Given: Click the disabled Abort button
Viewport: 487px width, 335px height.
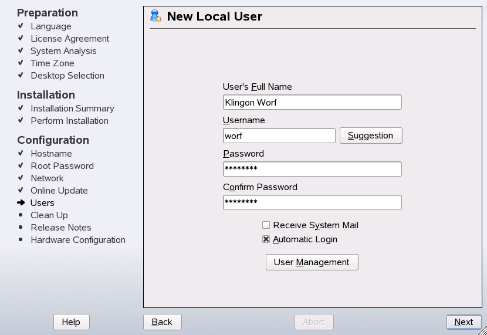Looking at the screenshot, I should (x=313, y=322).
